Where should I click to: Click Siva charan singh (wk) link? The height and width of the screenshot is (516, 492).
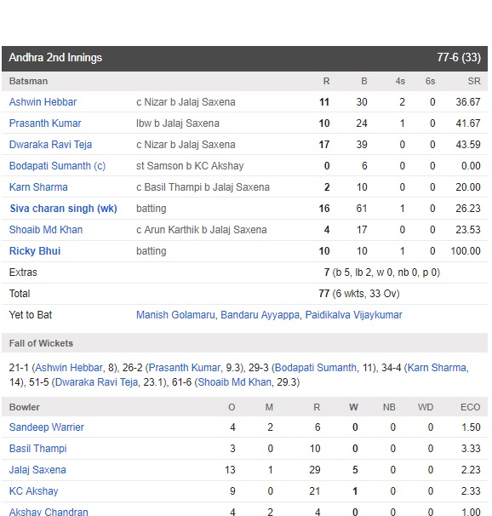tap(63, 209)
